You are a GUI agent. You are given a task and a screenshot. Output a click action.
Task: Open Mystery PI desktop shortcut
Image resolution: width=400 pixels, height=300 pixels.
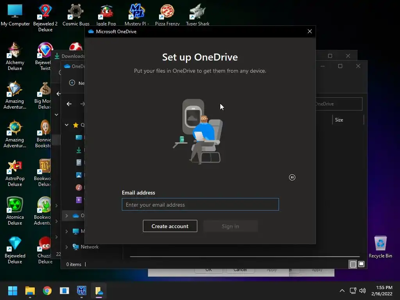point(137,15)
